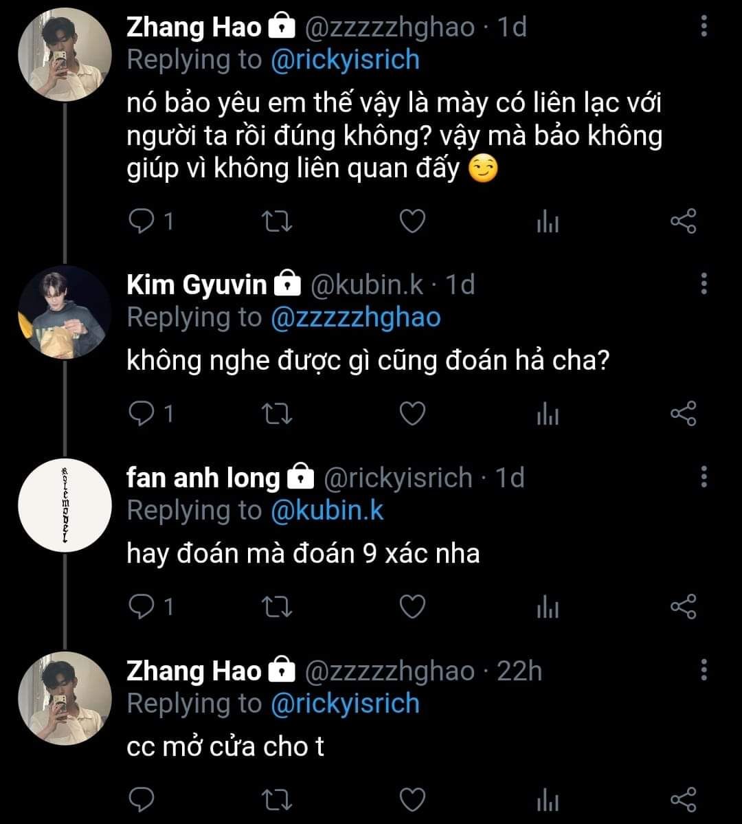
Task: Open @rickyisrich link in the top tweet
Action: point(345,60)
